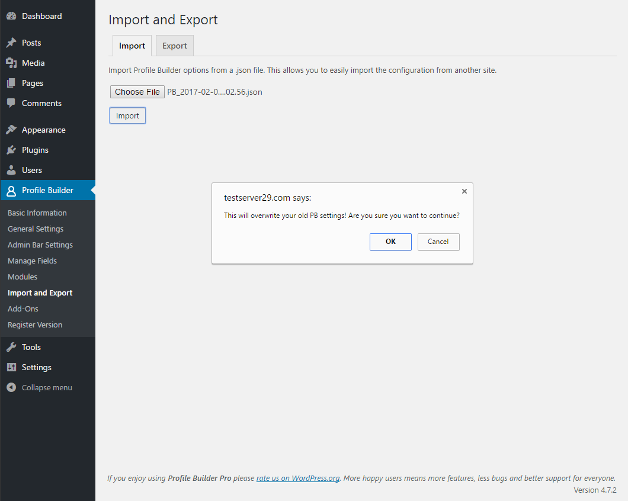
Task: Click the Comments speech bubble icon
Action: [11, 103]
